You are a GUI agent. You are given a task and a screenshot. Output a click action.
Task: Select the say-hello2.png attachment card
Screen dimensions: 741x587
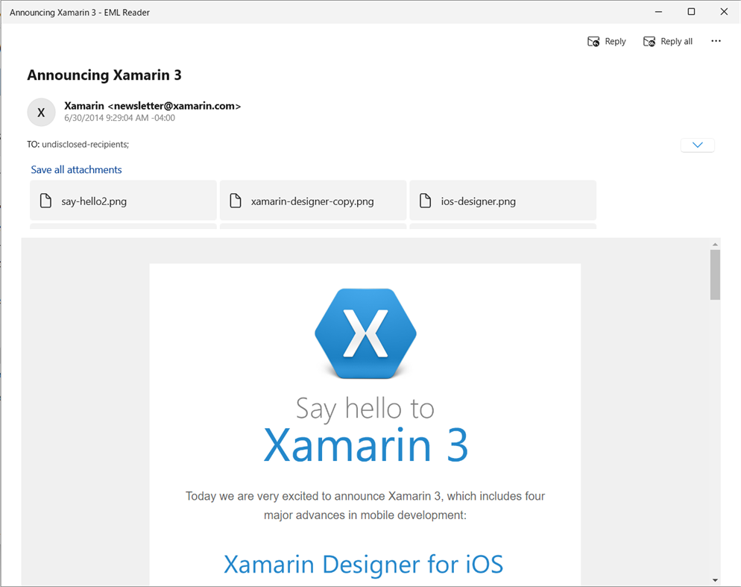pyautogui.click(x=123, y=200)
